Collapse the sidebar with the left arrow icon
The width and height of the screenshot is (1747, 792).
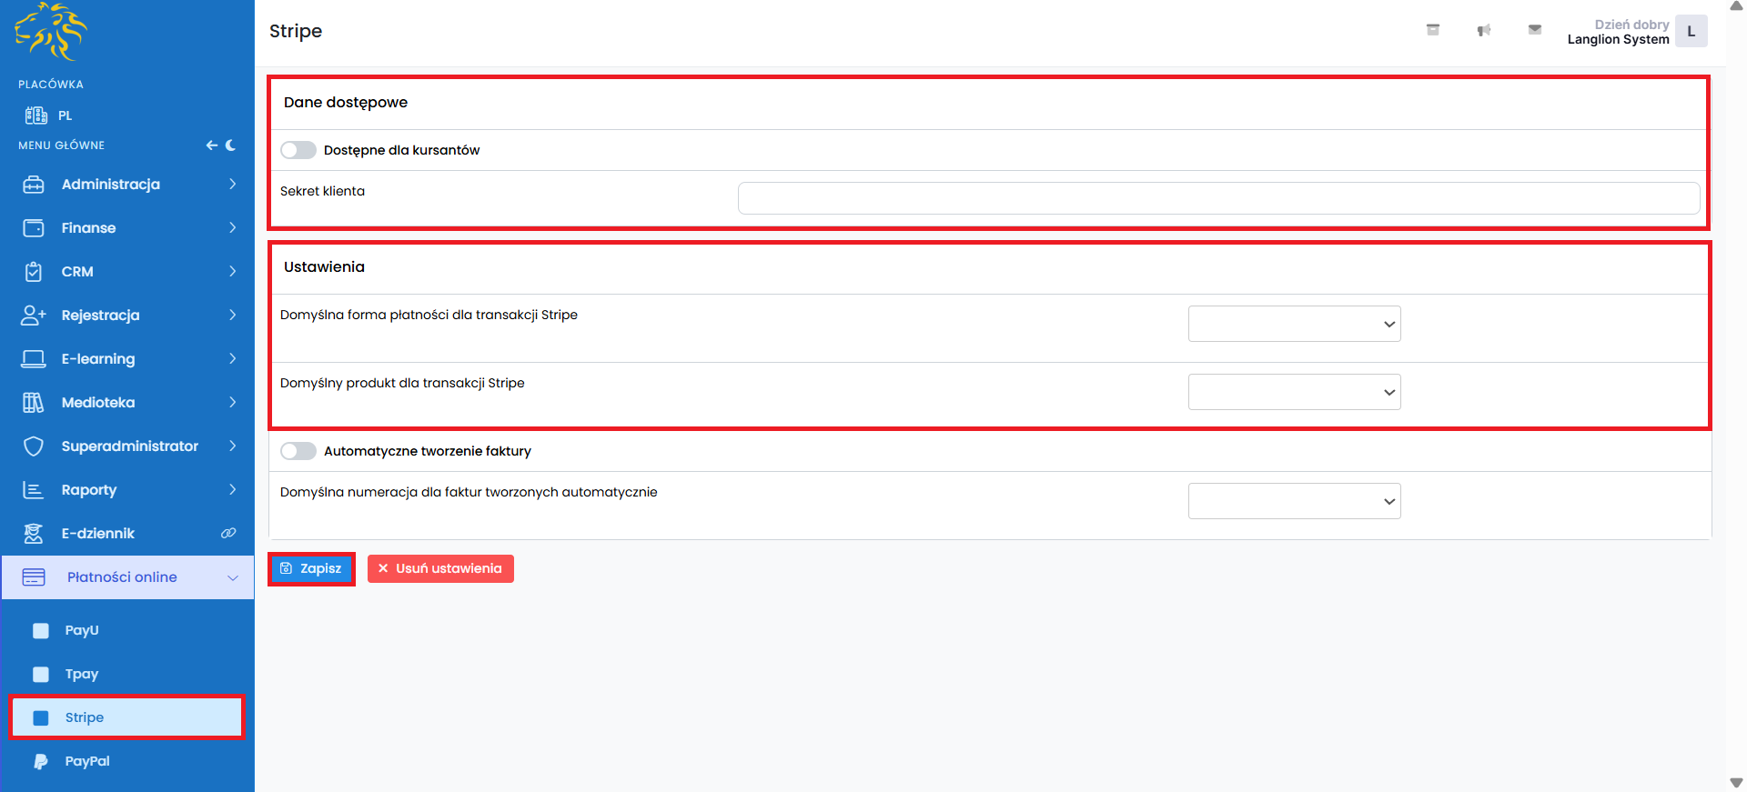tap(211, 145)
